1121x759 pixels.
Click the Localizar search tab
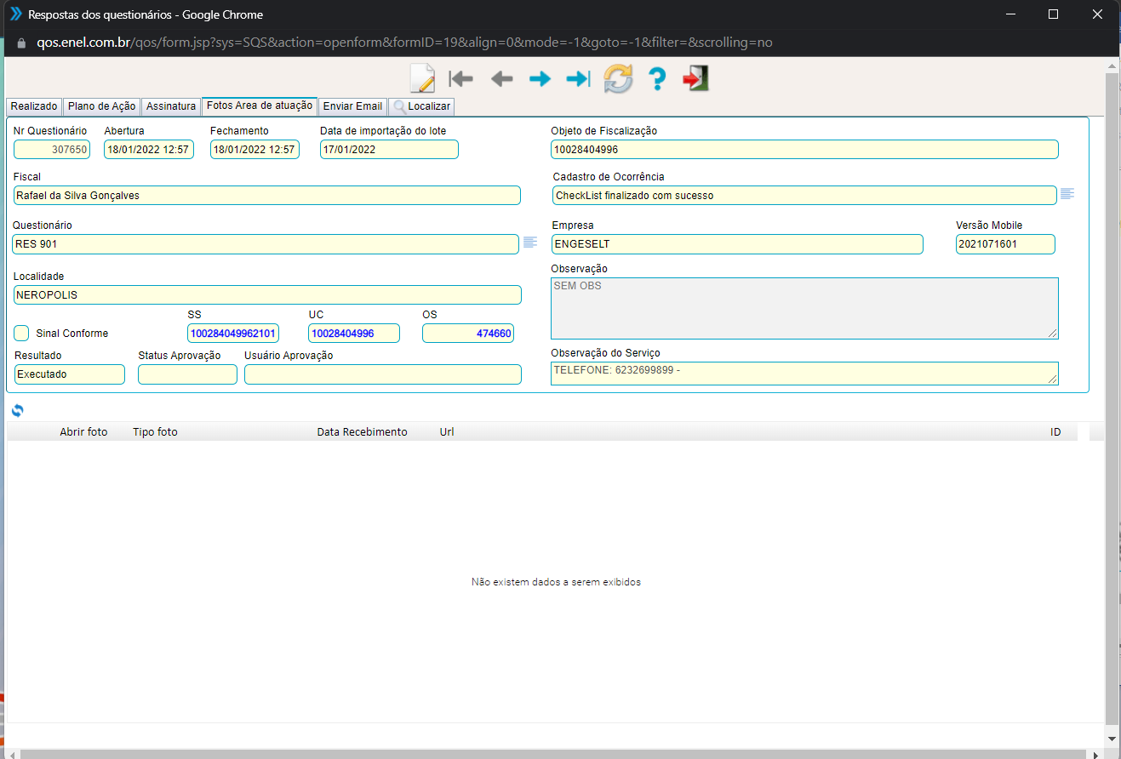(x=421, y=106)
